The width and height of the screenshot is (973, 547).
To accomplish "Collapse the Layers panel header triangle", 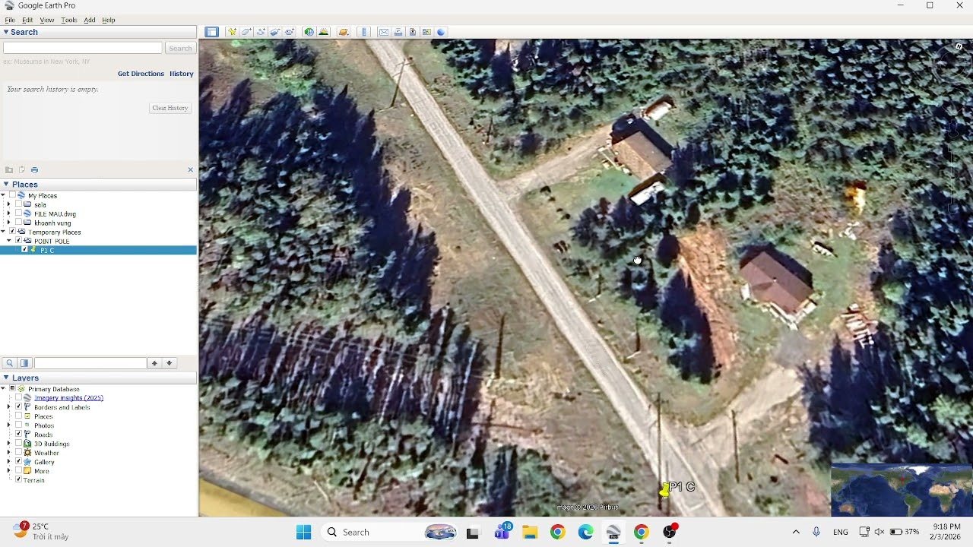I will tap(6, 378).
